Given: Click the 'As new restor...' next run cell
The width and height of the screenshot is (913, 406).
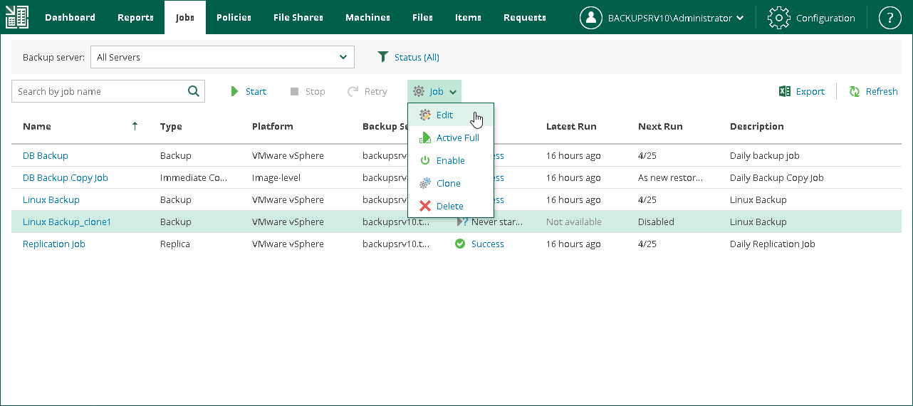Looking at the screenshot, I should [670, 177].
